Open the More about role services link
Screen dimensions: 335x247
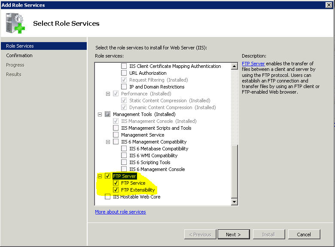point(120,212)
